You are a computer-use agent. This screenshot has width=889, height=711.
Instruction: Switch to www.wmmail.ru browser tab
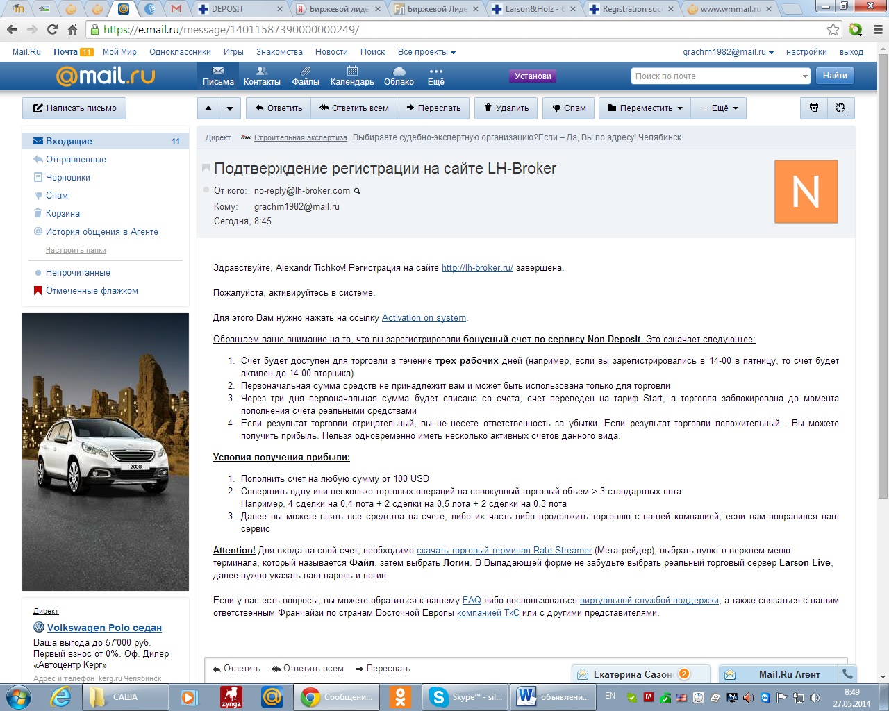click(730, 9)
